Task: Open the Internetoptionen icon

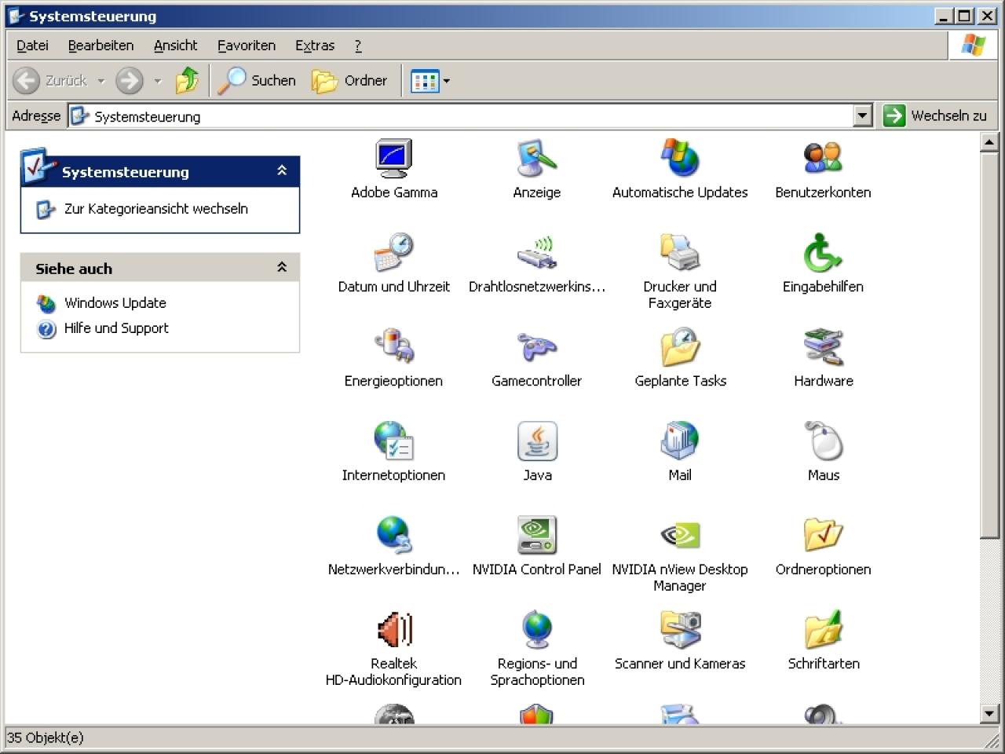Action: [394, 441]
